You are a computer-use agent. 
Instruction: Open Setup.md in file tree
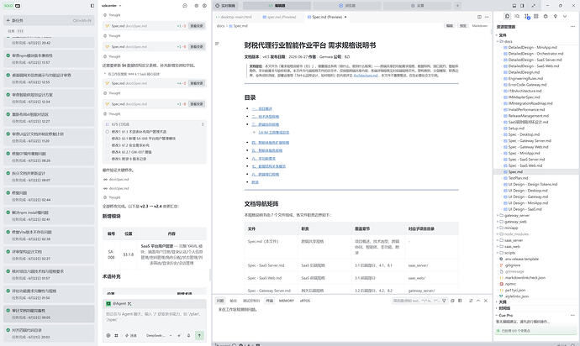click(516, 128)
